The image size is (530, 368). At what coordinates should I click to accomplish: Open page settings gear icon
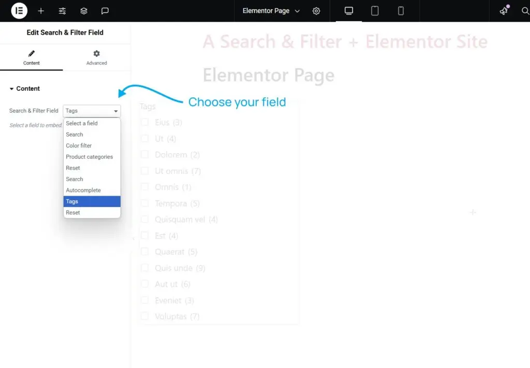coord(316,11)
